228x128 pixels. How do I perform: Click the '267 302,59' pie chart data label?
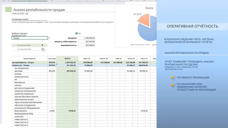click(137, 14)
